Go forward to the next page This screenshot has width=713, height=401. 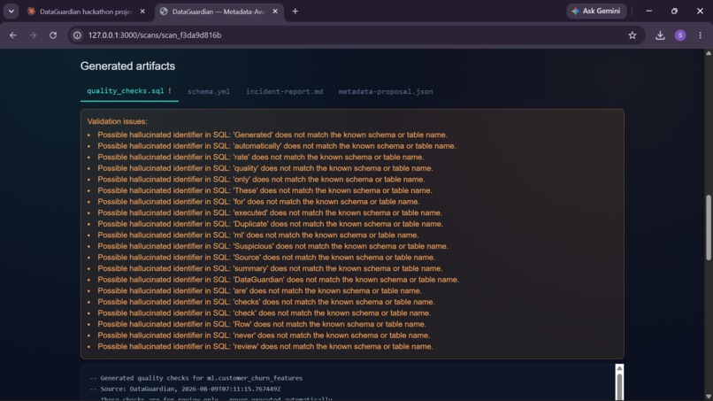33,35
